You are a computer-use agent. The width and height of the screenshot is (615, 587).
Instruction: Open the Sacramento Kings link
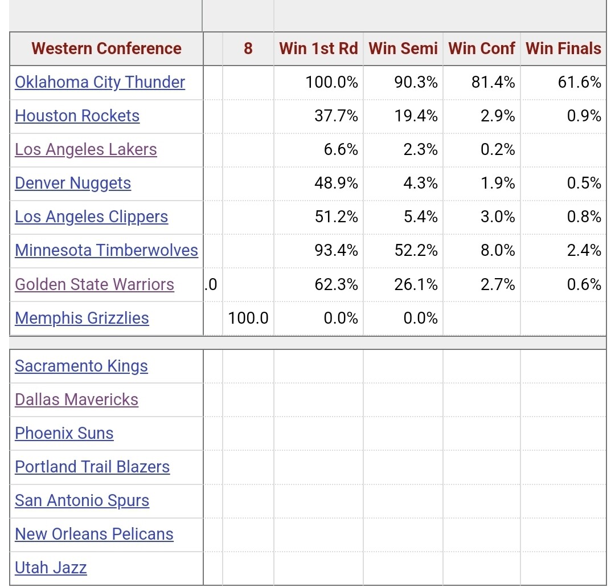coord(81,366)
